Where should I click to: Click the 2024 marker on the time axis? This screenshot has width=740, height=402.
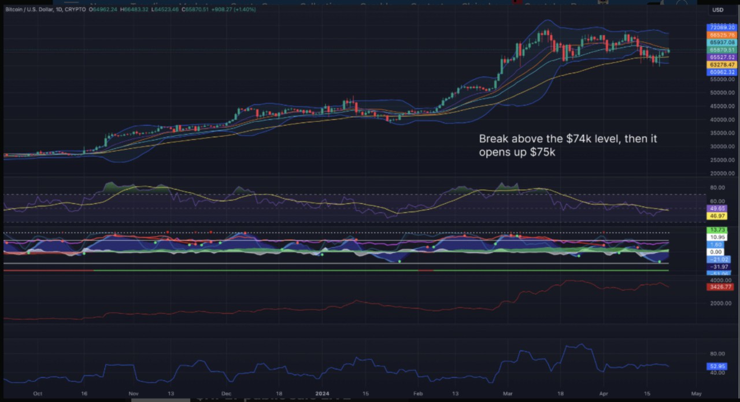tap(323, 393)
